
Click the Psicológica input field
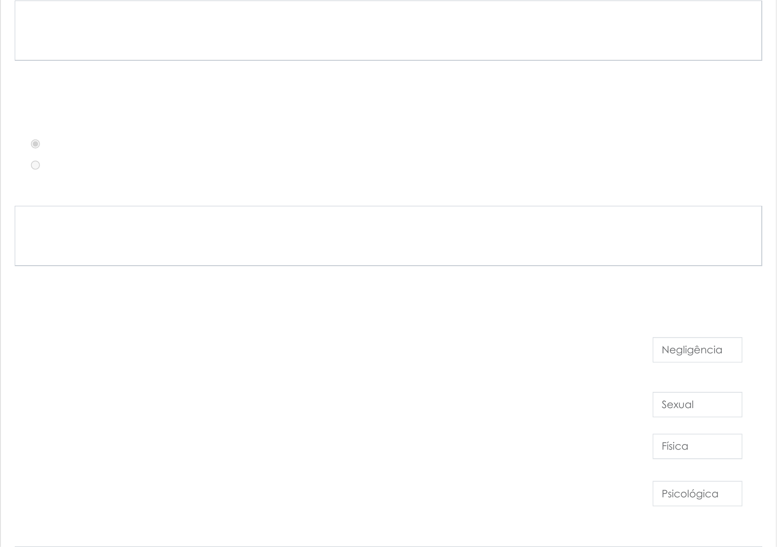coord(697,494)
